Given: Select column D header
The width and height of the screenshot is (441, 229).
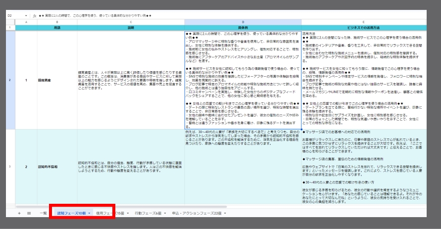Looking at the screenshot, I should coord(242,22).
